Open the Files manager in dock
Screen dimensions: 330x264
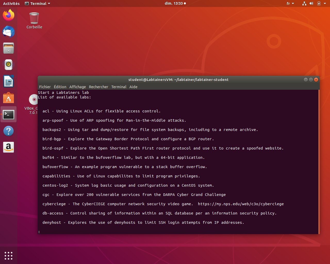pyautogui.click(x=9, y=48)
